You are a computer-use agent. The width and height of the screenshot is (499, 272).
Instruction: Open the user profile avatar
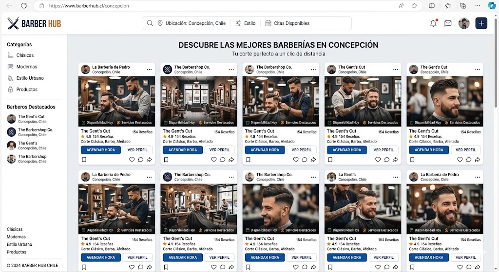(464, 23)
